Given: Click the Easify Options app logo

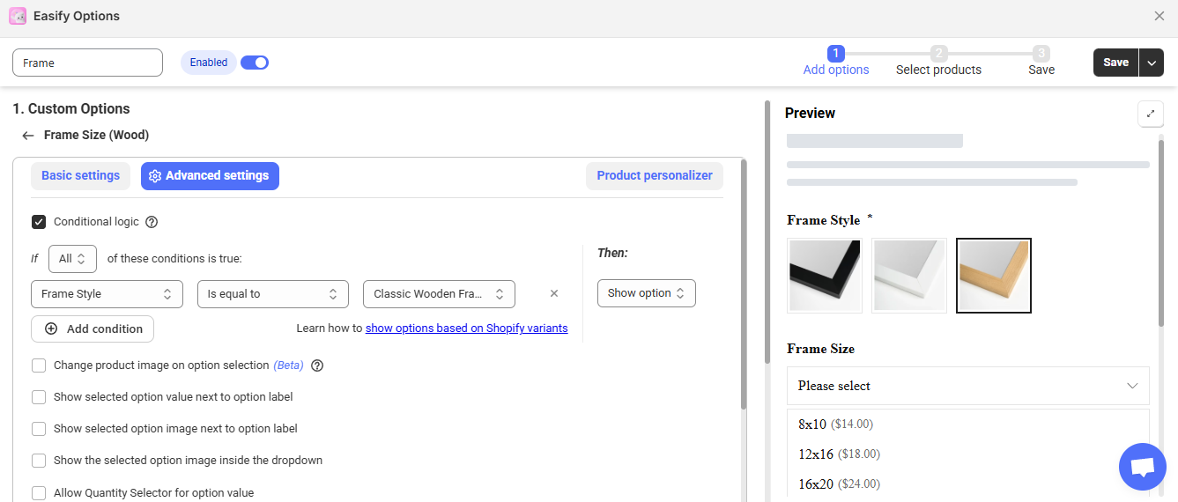Looking at the screenshot, I should pos(18,16).
